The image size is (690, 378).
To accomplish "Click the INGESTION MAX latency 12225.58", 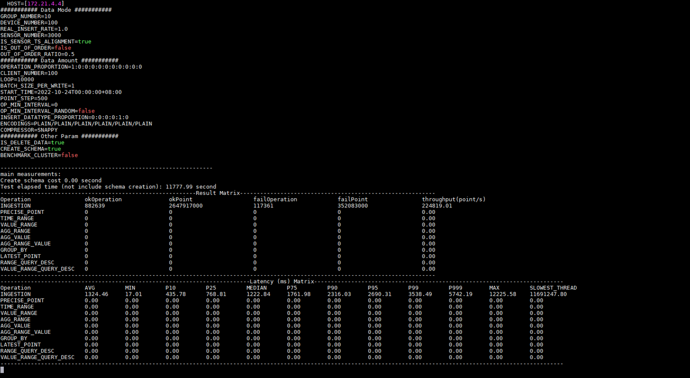I will coord(502,295).
